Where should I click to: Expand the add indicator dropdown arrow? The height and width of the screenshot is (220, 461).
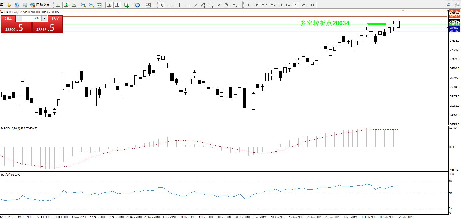(131, 5)
